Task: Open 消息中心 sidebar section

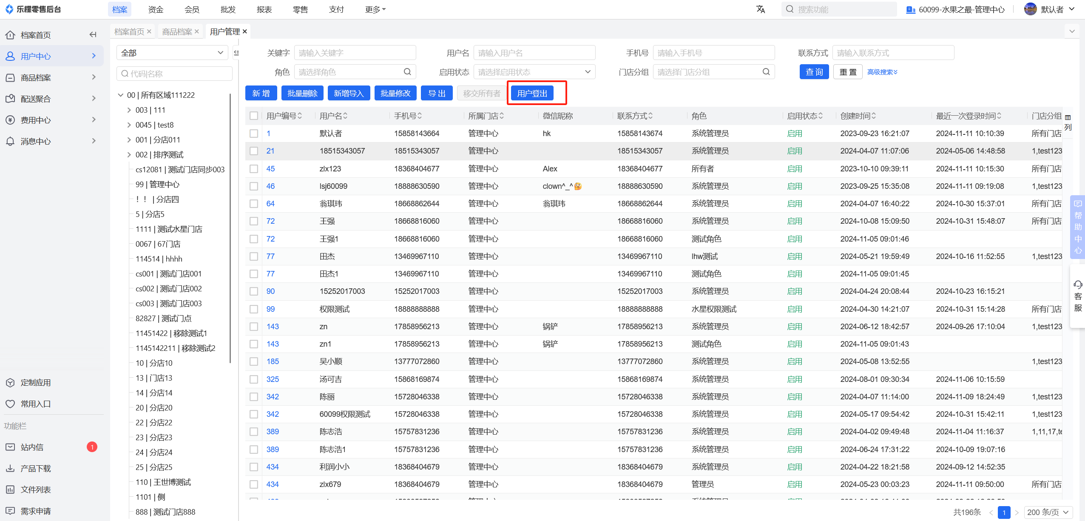Action: [x=51, y=141]
